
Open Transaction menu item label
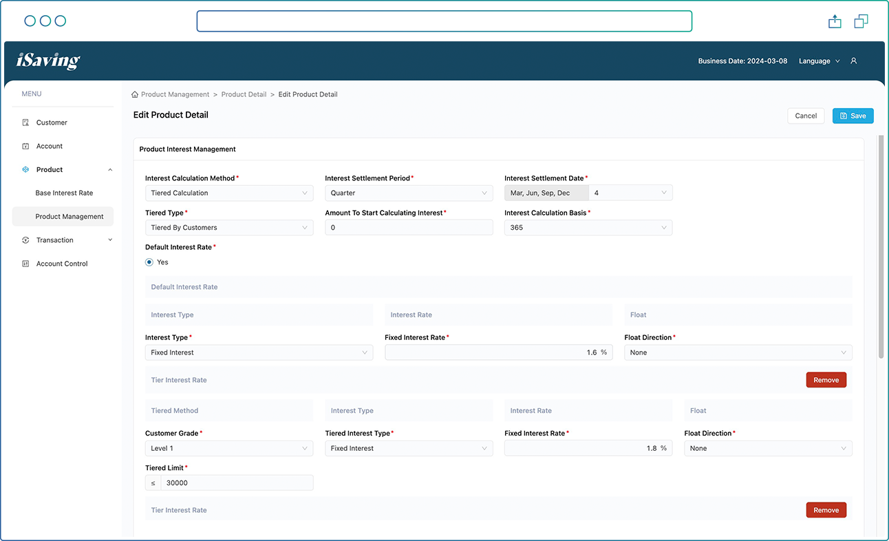[x=55, y=240]
